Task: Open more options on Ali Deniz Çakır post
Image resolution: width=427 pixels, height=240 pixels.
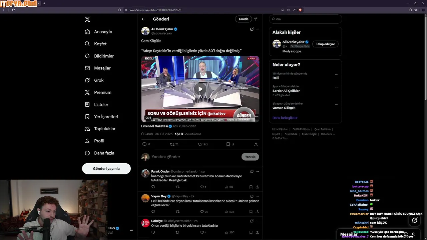Action: [x=257, y=29]
